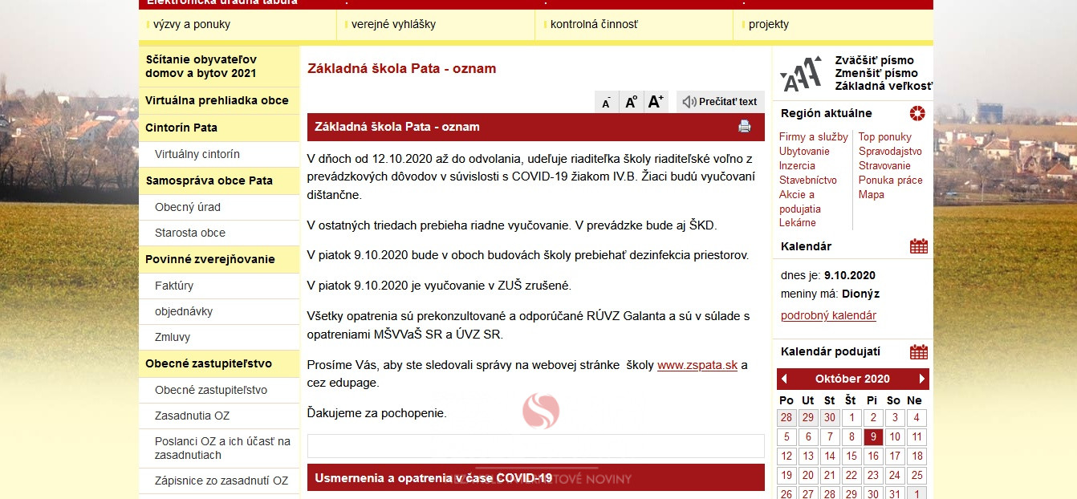Select Zápisnice zo zasadnutí OZ item
Viewport: 1077px width, 499px height.
click(219, 481)
